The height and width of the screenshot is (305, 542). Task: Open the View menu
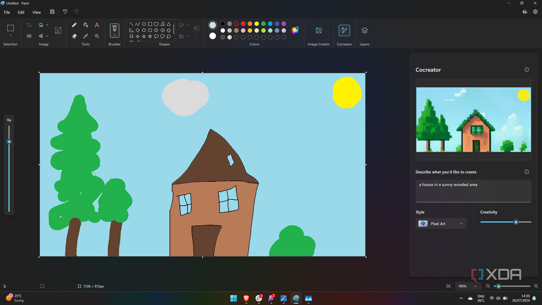pyautogui.click(x=36, y=12)
